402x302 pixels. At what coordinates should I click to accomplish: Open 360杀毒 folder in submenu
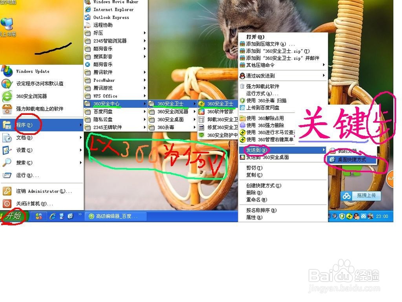pyautogui.click(x=172, y=127)
